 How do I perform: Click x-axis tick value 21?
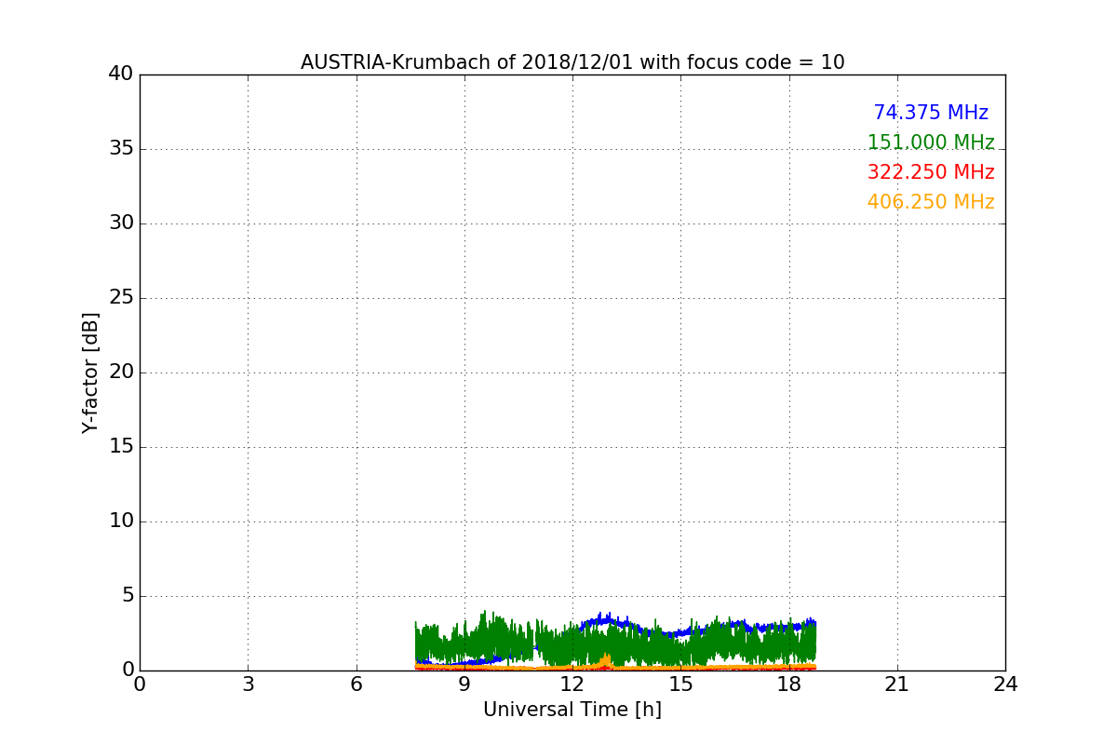[x=897, y=684]
